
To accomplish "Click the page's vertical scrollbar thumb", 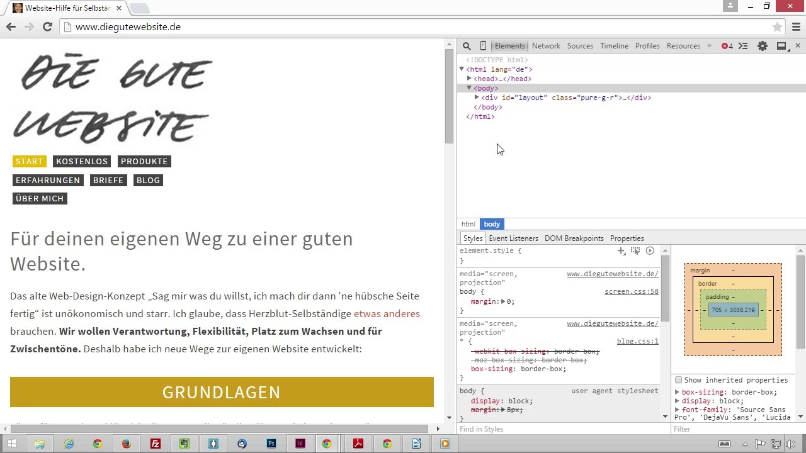I will click(x=450, y=96).
